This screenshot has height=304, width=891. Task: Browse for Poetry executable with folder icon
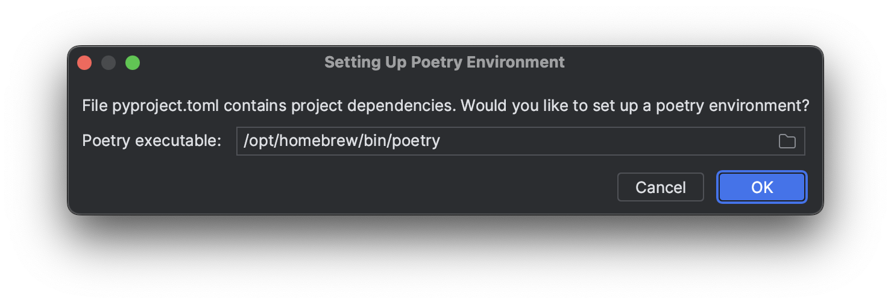tap(787, 141)
